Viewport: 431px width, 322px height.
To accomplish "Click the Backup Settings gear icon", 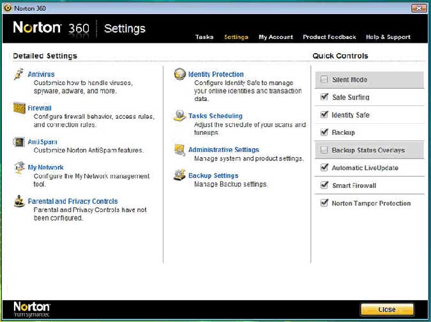I will [180, 175].
